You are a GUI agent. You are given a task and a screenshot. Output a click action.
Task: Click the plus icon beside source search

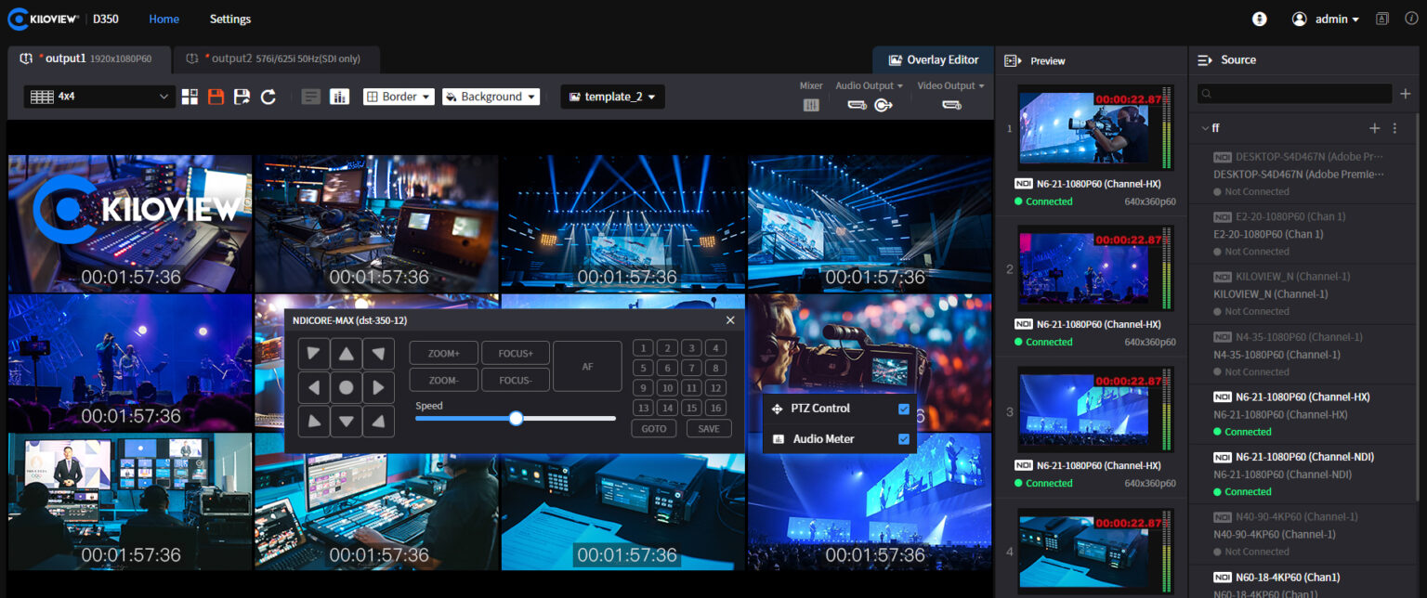click(x=1406, y=94)
